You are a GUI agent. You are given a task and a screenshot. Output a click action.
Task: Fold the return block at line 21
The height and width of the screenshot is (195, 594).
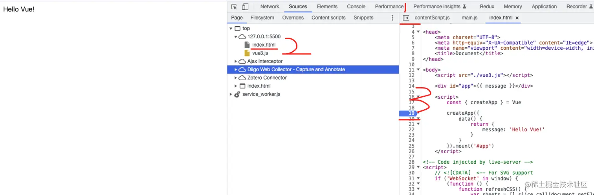(x=418, y=124)
